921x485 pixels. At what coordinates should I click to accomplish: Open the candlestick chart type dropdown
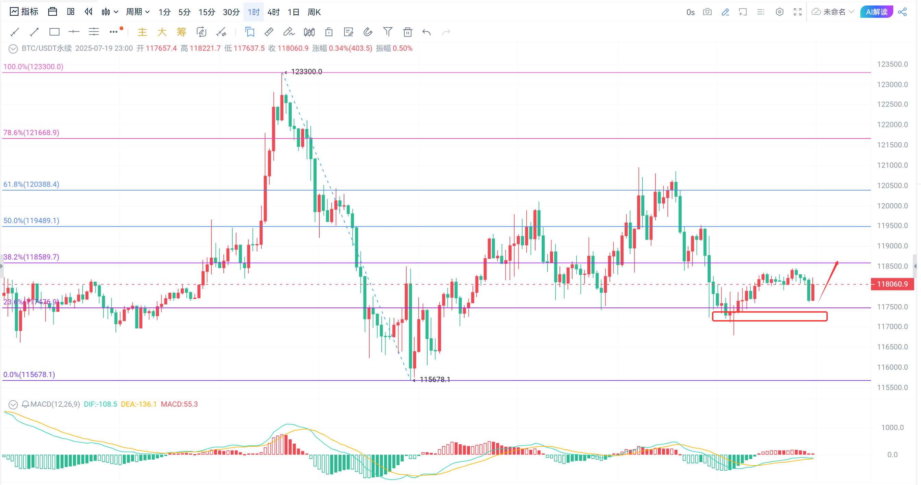[109, 12]
